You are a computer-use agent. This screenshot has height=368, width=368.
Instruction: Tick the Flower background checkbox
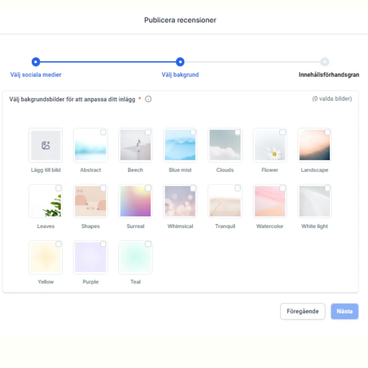point(282,132)
